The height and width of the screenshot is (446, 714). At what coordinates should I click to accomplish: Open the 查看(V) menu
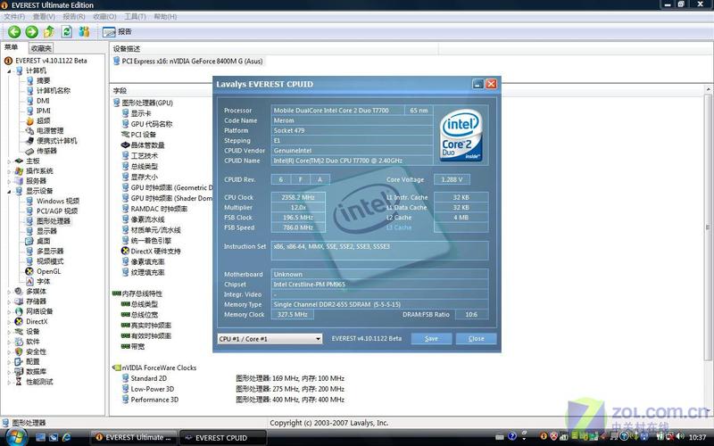pyautogui.click(x=44, y=16)
